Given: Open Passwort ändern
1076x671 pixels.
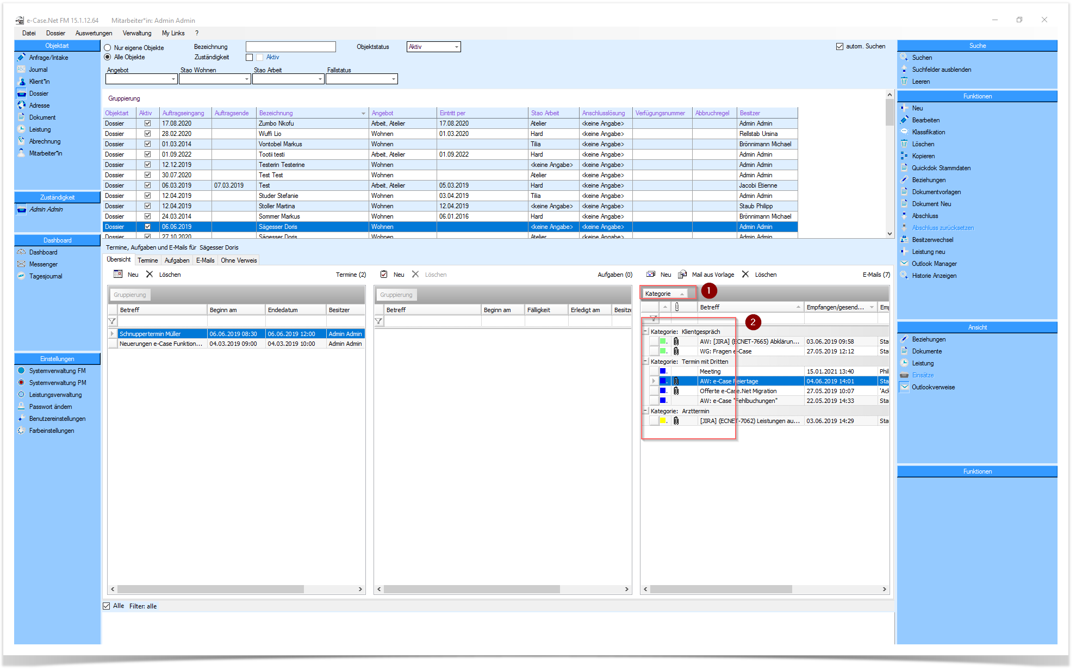Looking at the screenshot, I should coord(50,407).
